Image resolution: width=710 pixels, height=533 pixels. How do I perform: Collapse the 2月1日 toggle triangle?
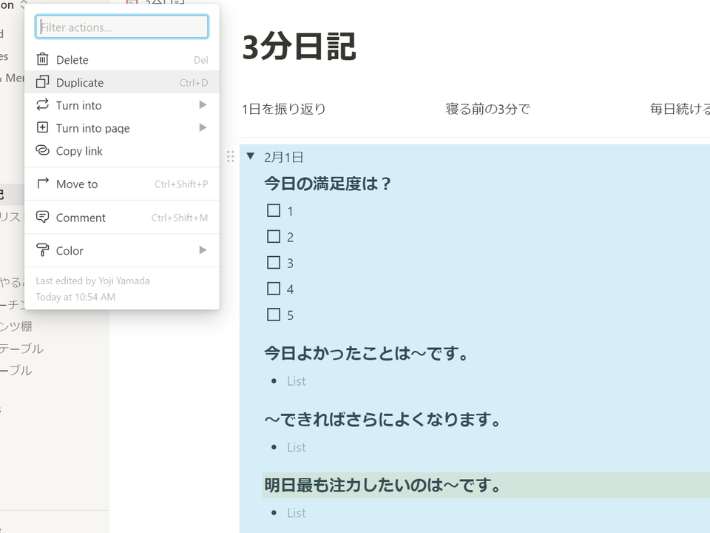pos(251,156)
